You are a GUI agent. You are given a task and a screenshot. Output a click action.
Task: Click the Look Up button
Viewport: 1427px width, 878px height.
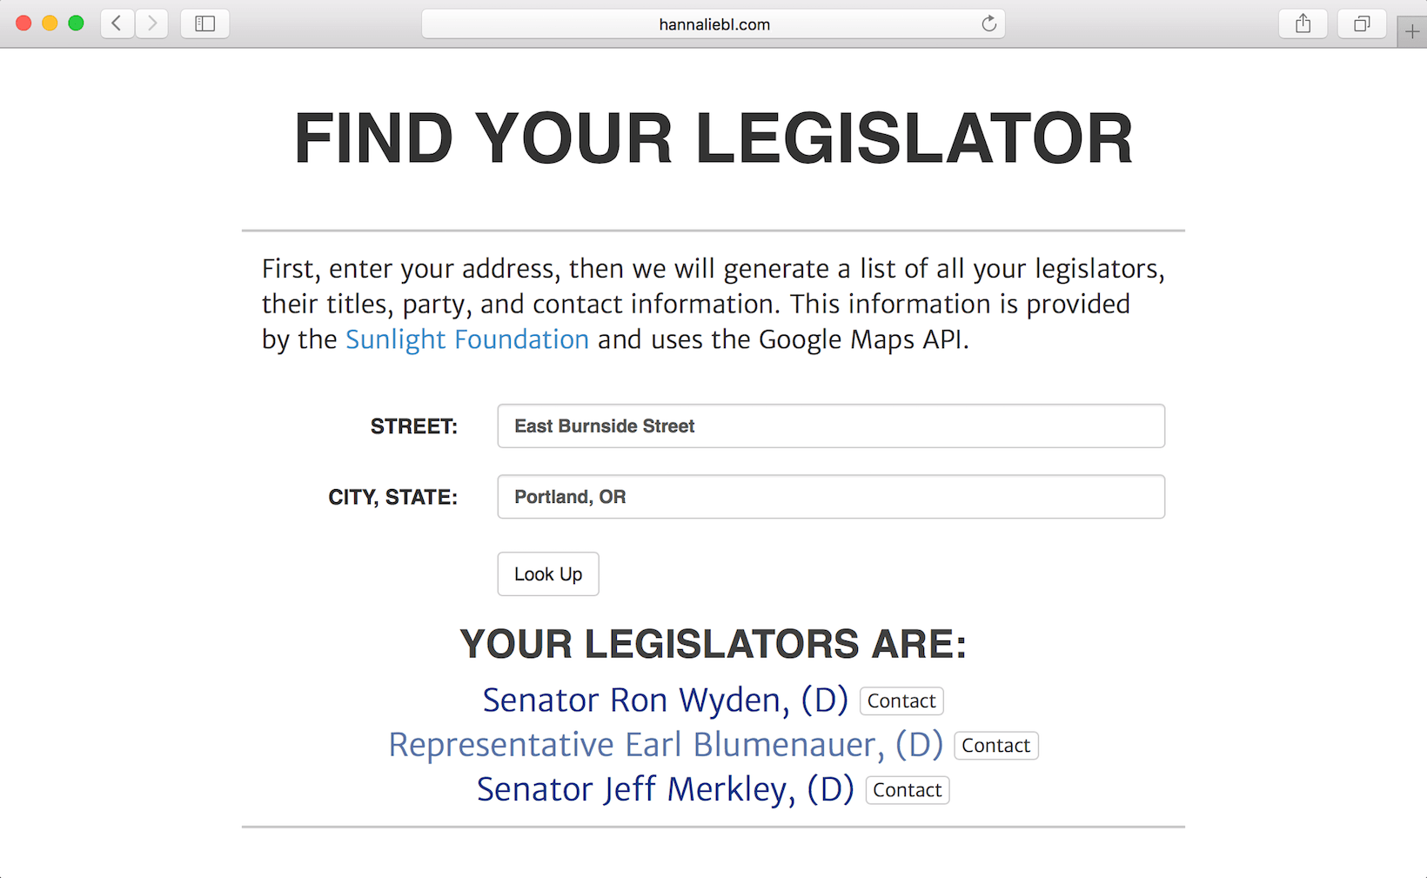(x=548, y=573)
